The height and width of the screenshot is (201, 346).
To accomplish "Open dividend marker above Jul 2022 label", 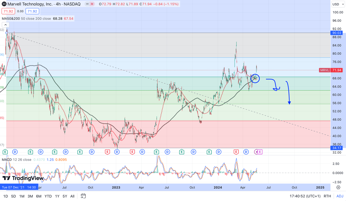I will pos(66,152).
